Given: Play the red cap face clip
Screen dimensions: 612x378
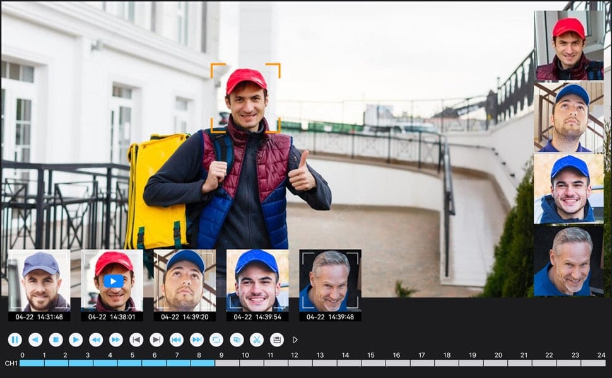Looking at the screenshot, I should tap(114, 280).
